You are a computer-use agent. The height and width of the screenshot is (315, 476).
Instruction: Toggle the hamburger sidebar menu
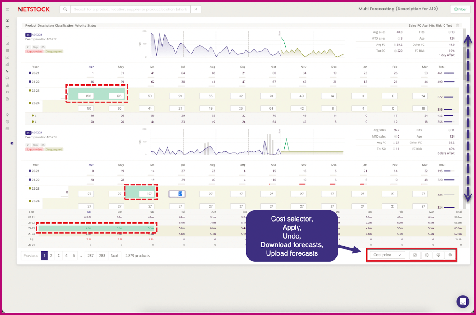[7, 9]
